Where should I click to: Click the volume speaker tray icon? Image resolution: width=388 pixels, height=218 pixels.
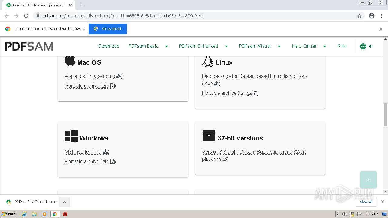coord(345,214)
